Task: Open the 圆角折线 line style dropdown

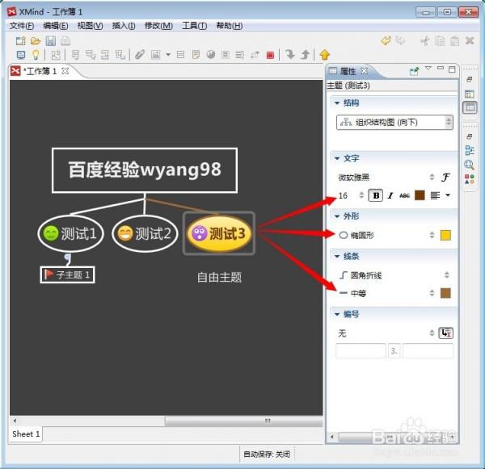Action: pyautogui.click(x=394, y=275)
